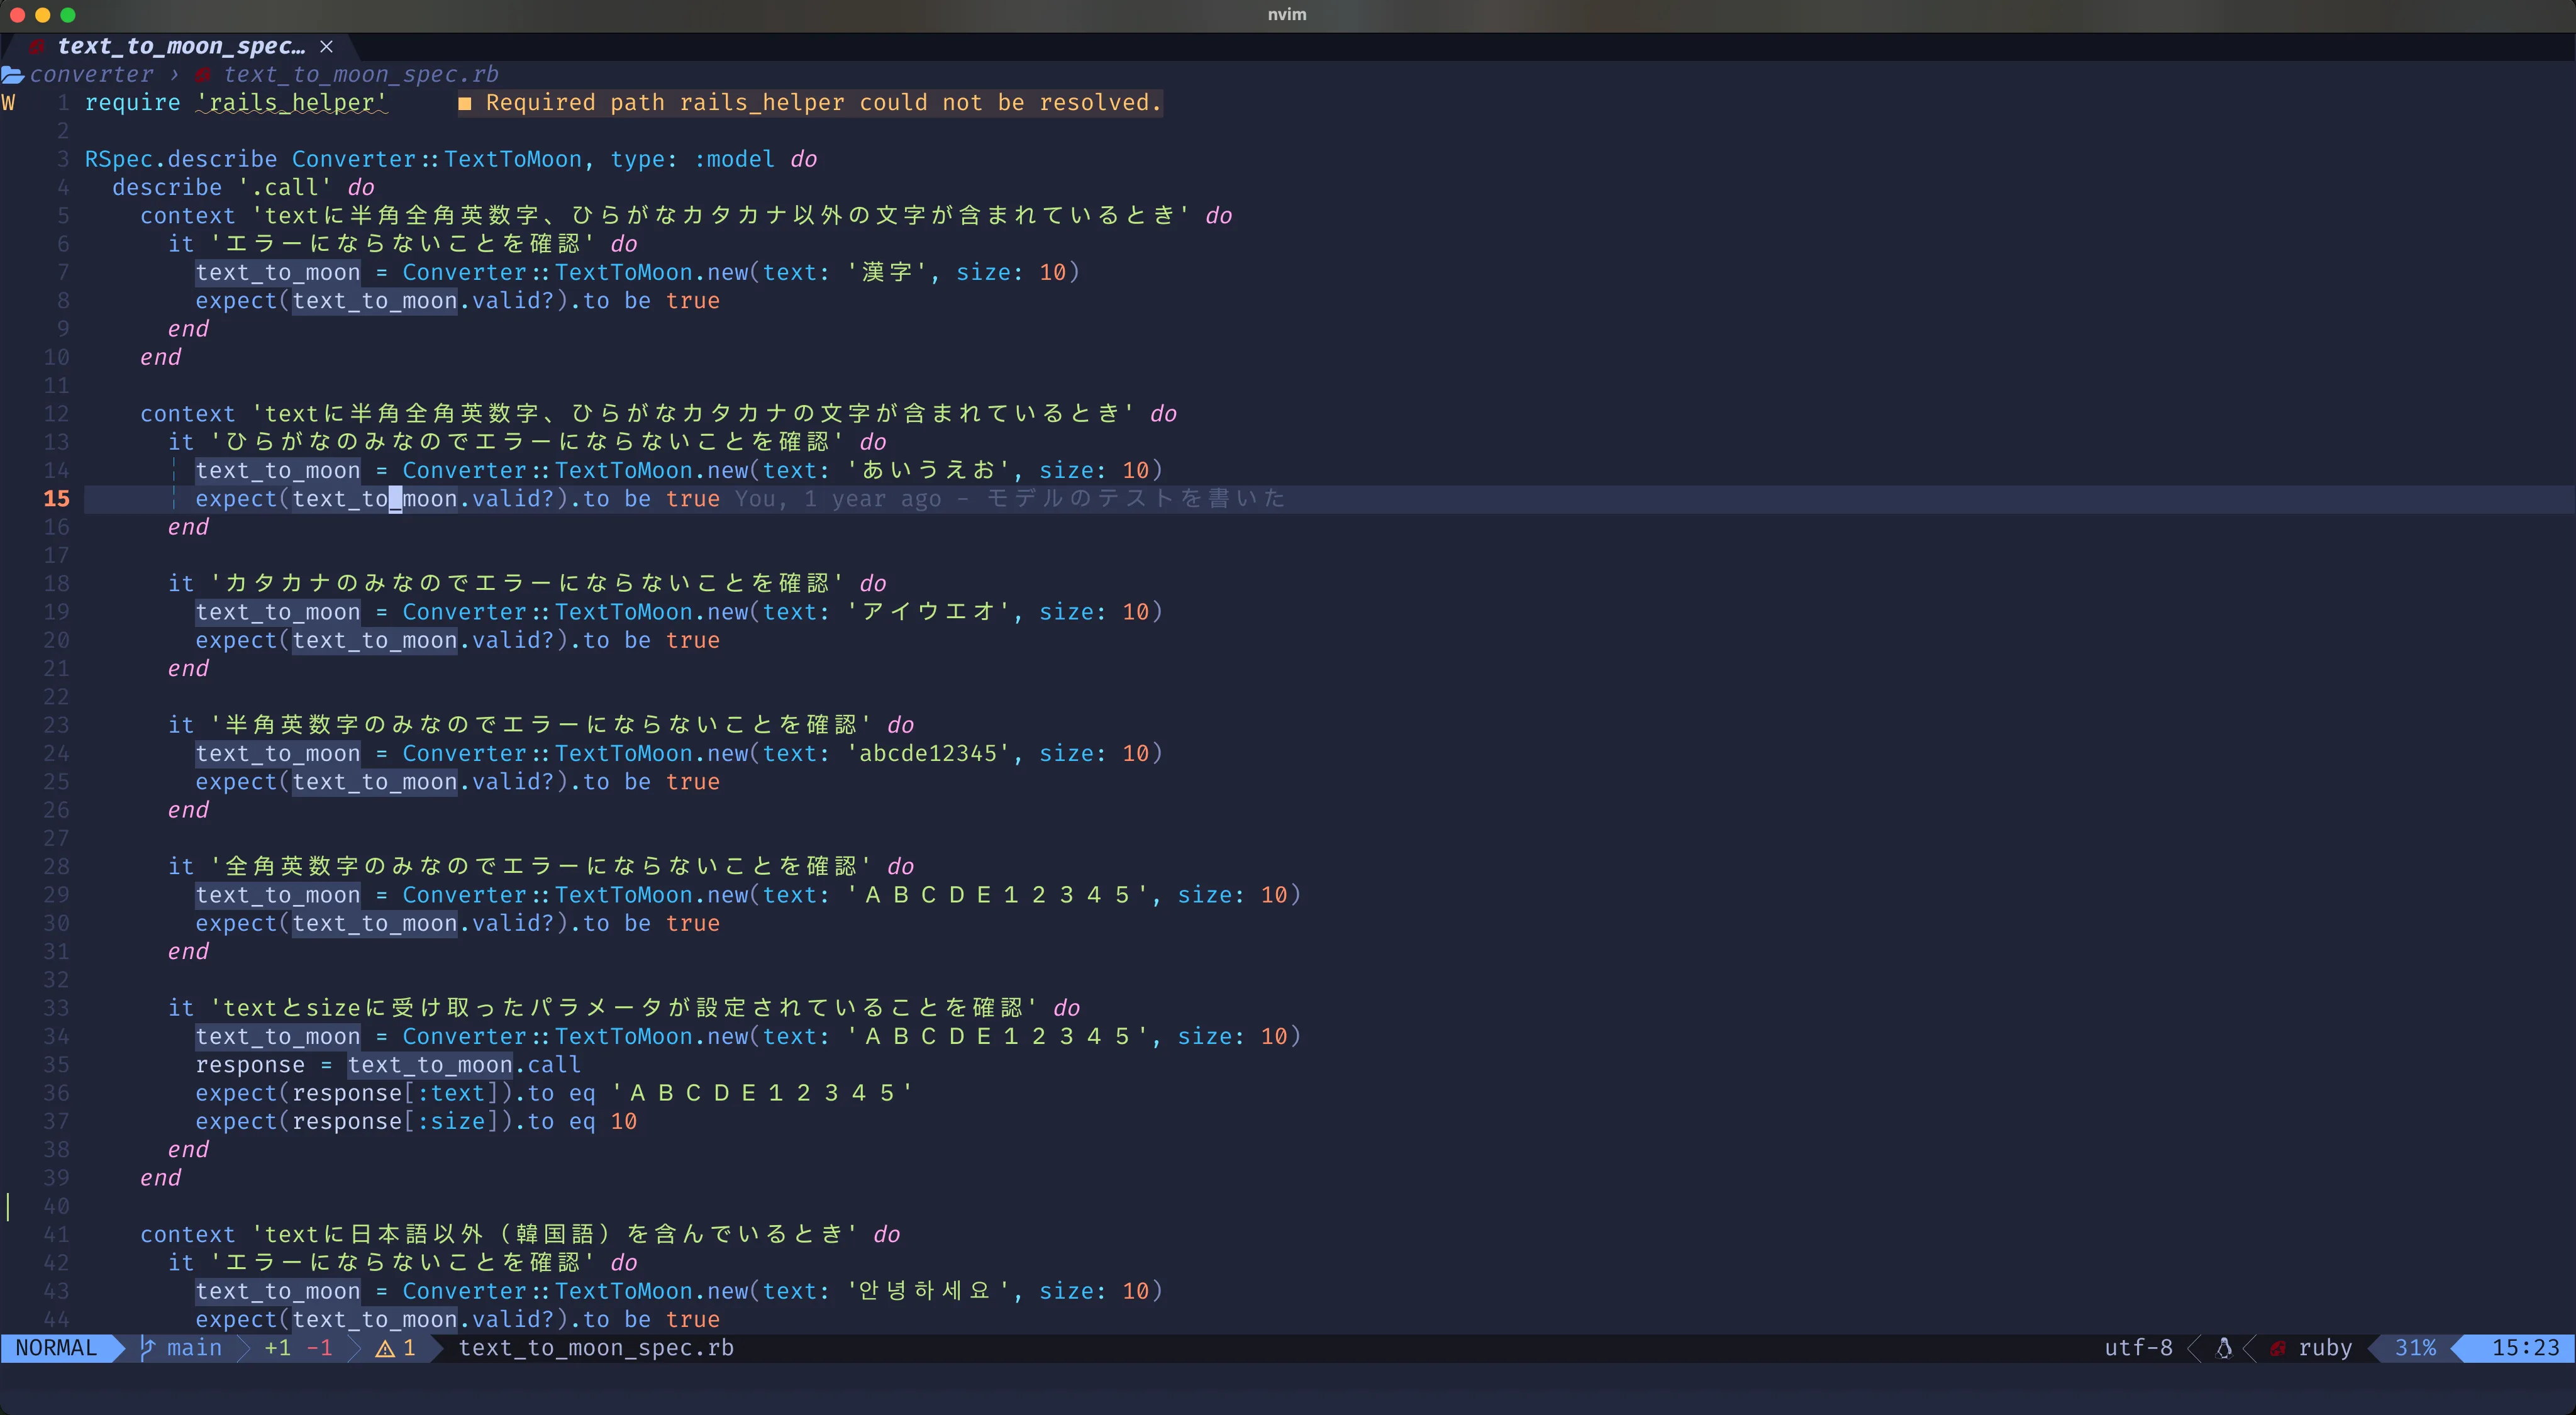Click the warning triangle diagnostics icon

coord(385,1348)
